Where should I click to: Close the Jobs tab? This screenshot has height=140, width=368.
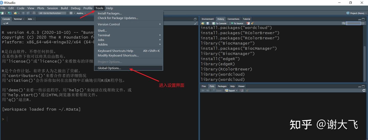pyautogui.click(x=34, y=19)
